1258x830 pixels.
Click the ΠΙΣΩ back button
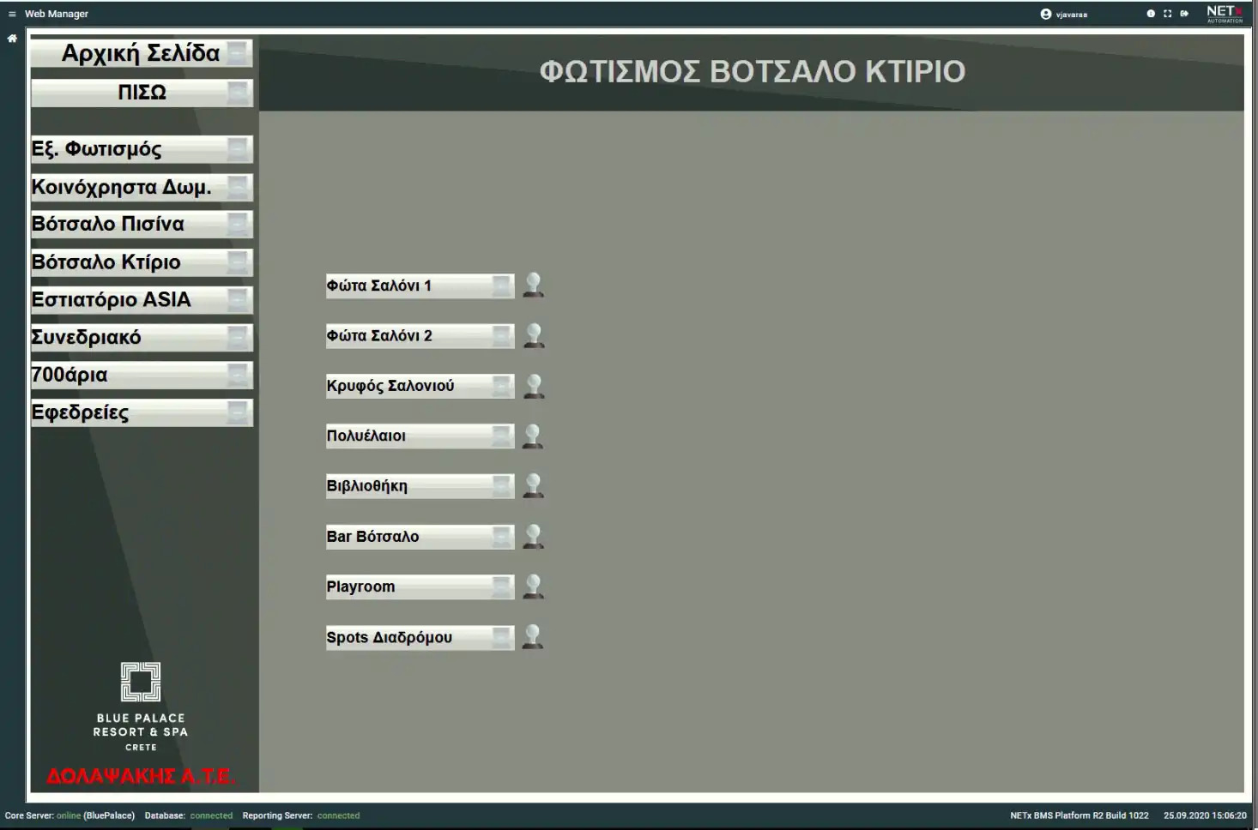pyautogui.click(x=142, y=93)
